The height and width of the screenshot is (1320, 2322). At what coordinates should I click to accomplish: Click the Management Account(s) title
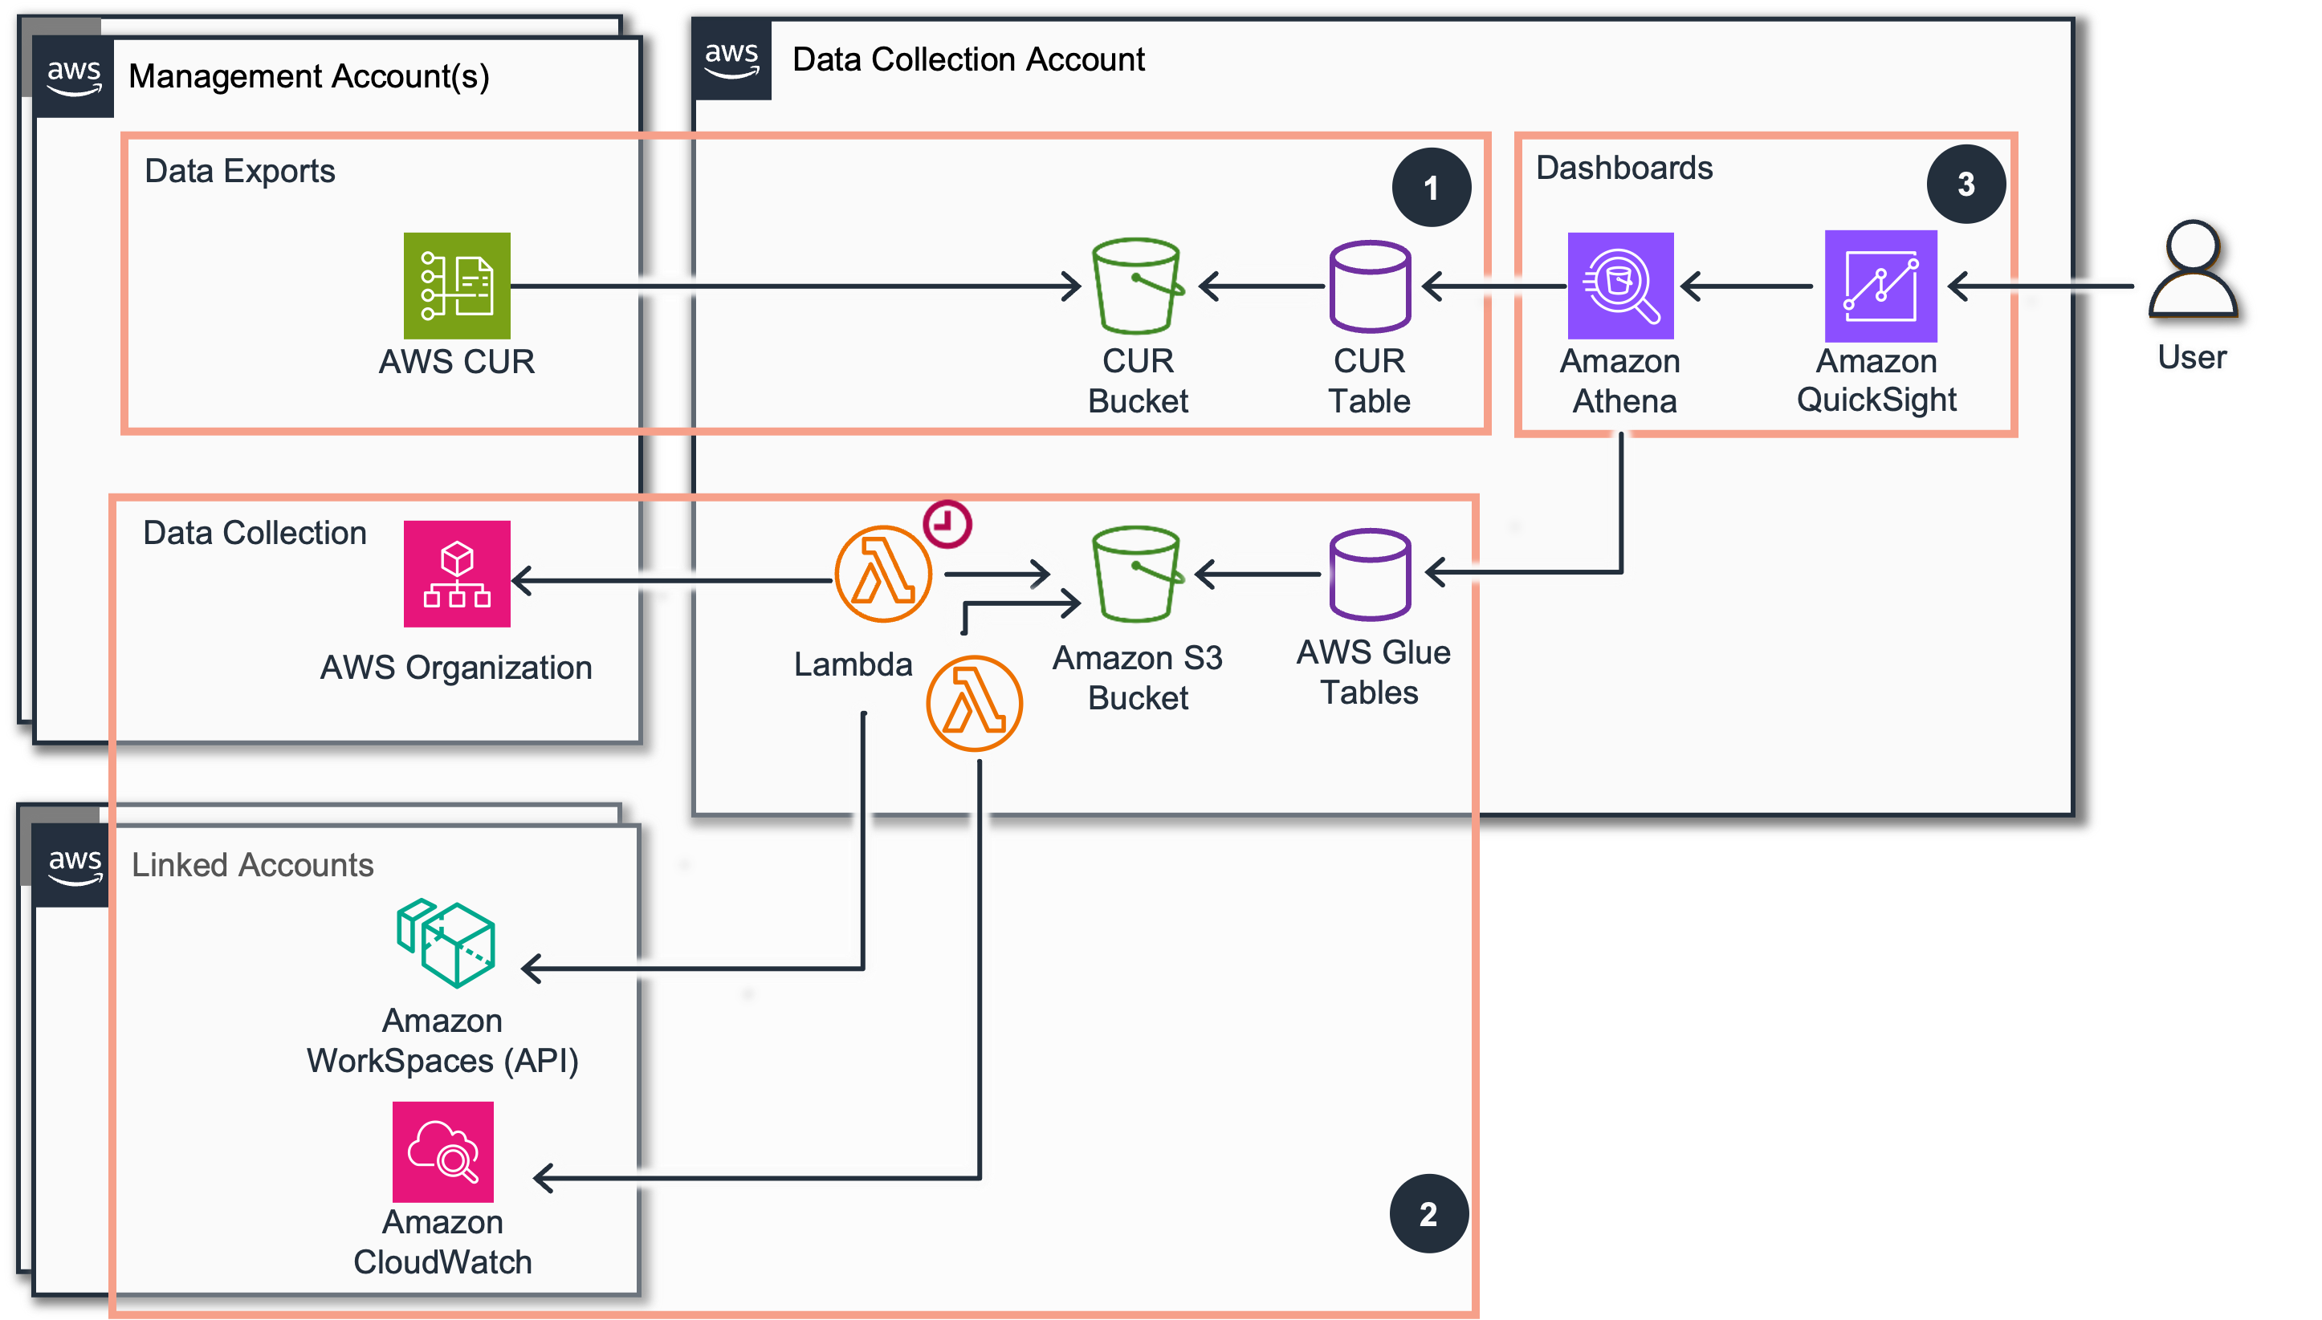[308, 76]
